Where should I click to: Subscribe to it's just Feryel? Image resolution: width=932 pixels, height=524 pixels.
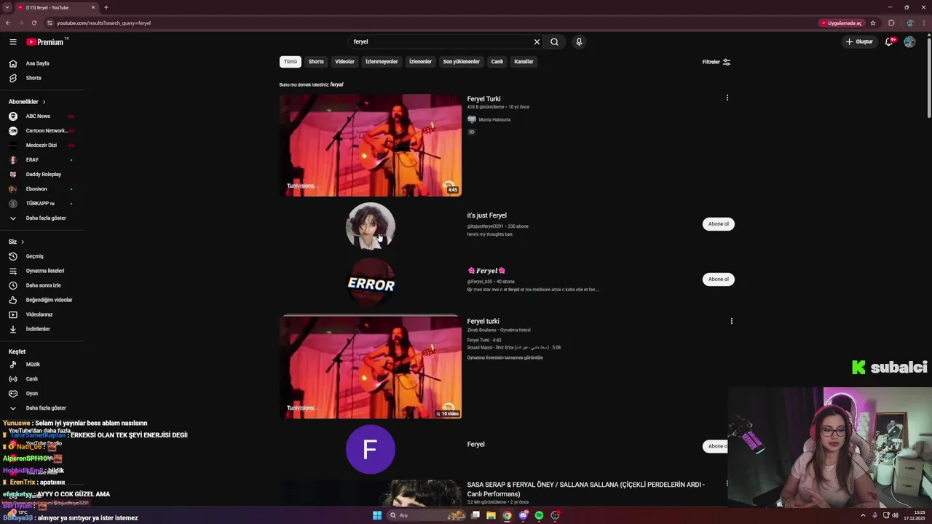tap(718, 224)
